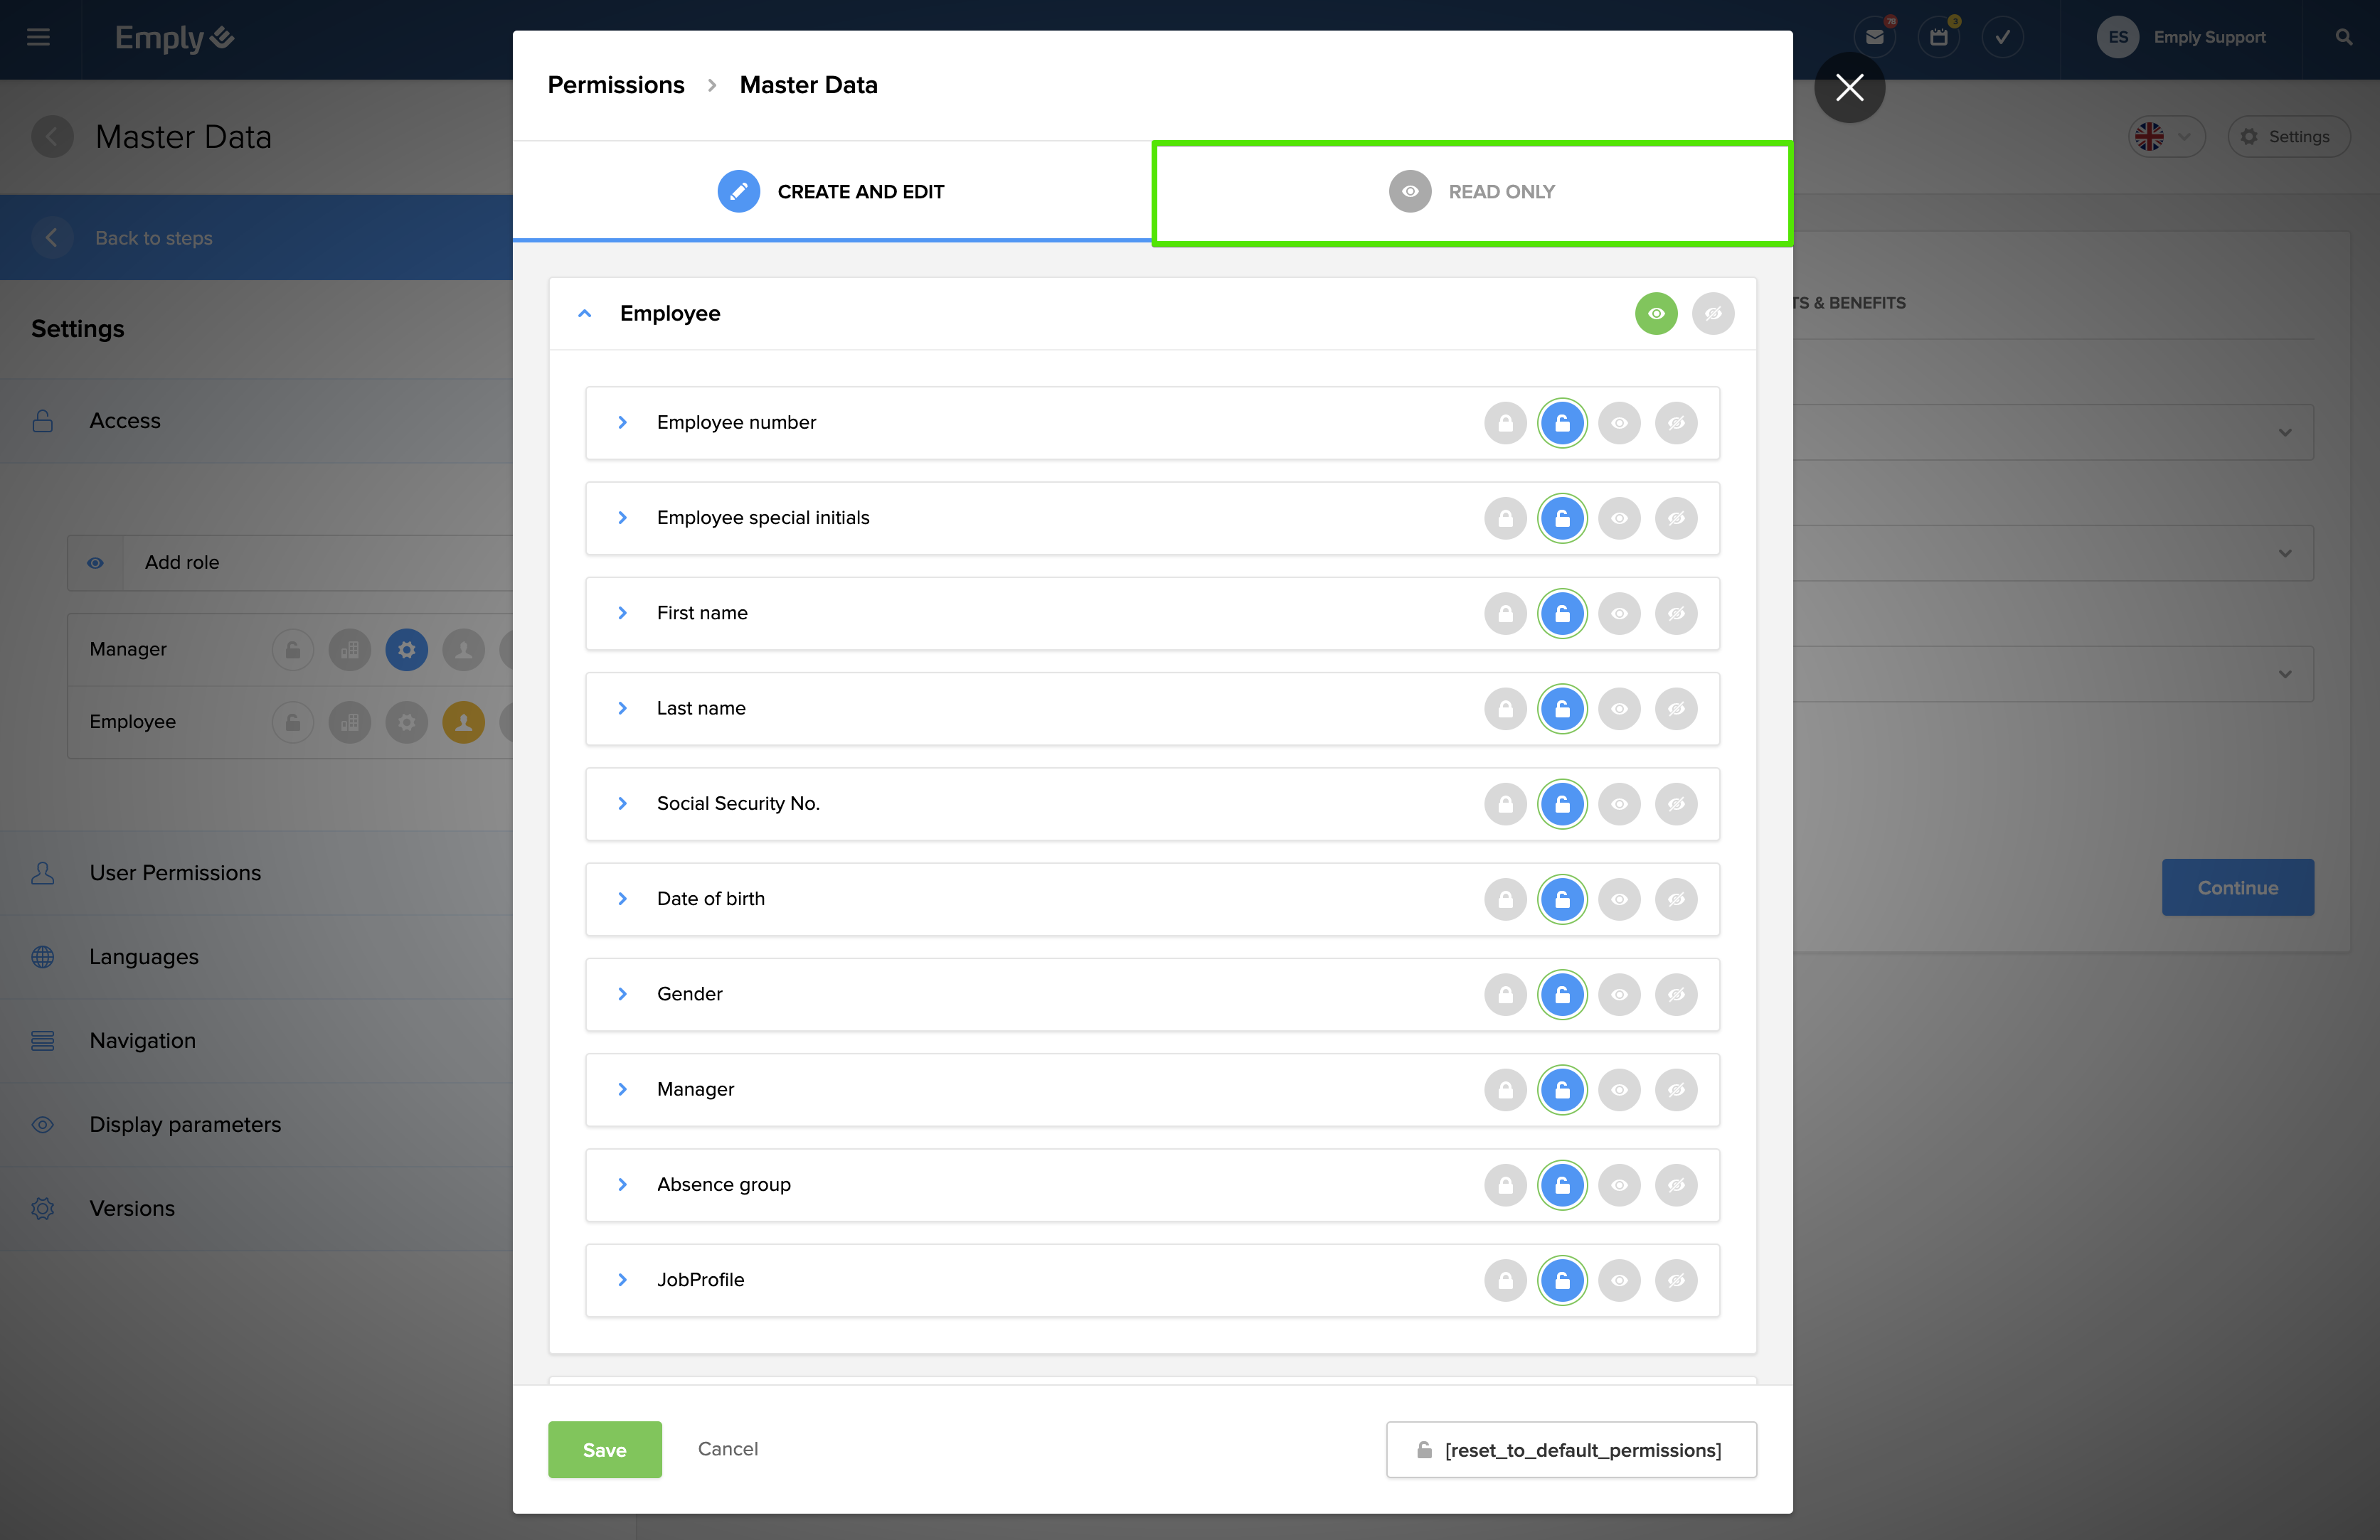Screen dimensions: 2380x1540
Task: Open the calendar icon in top bar
Action: click(1938, 38)
